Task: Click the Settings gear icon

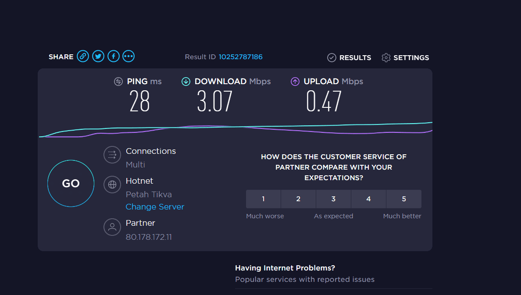Action: pyautogui.click(x=386, y=57)
